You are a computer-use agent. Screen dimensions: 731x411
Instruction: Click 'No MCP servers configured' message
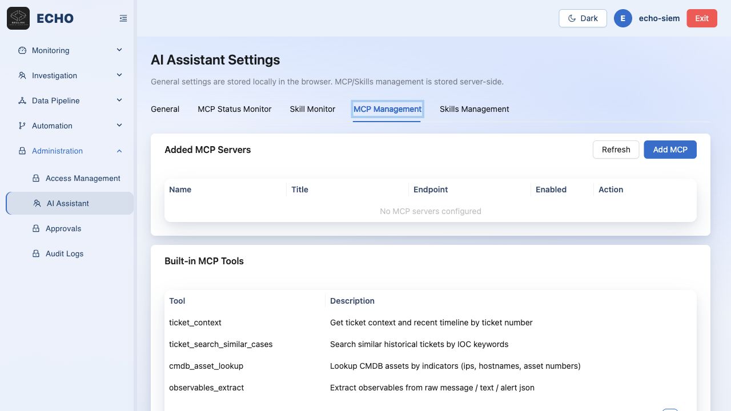pyautogui.click(x=431, y=211)
